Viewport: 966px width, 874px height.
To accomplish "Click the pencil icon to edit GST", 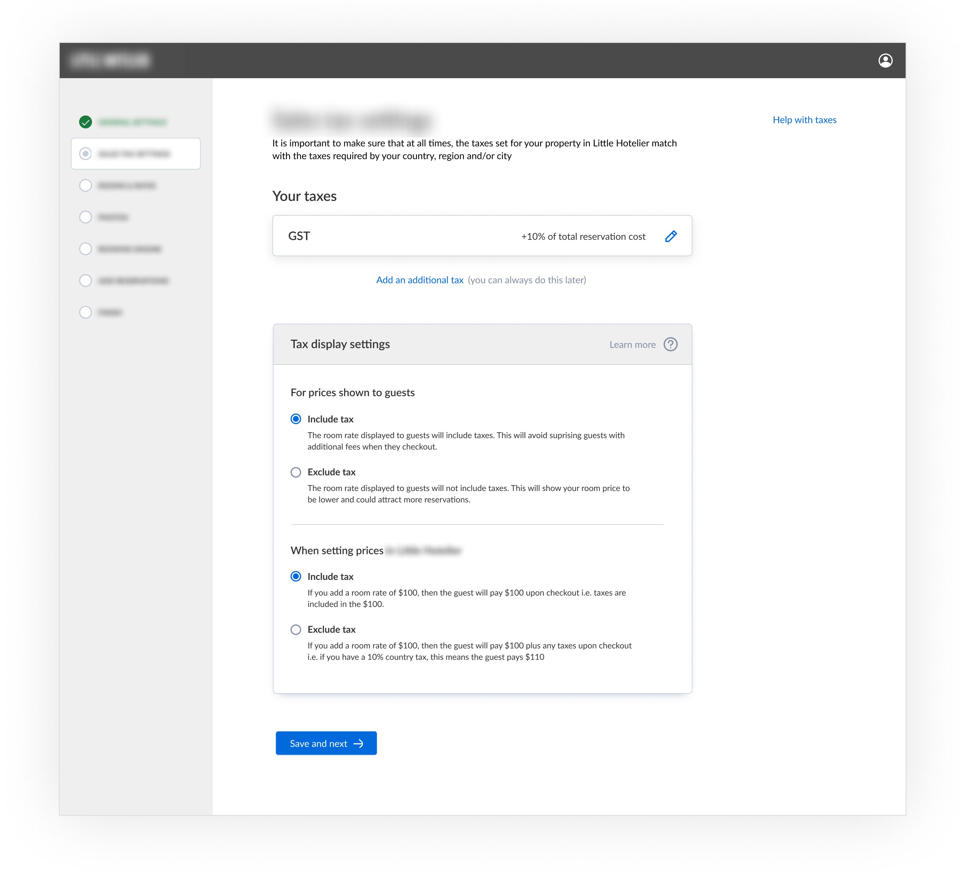I will (x=670, y=236).
